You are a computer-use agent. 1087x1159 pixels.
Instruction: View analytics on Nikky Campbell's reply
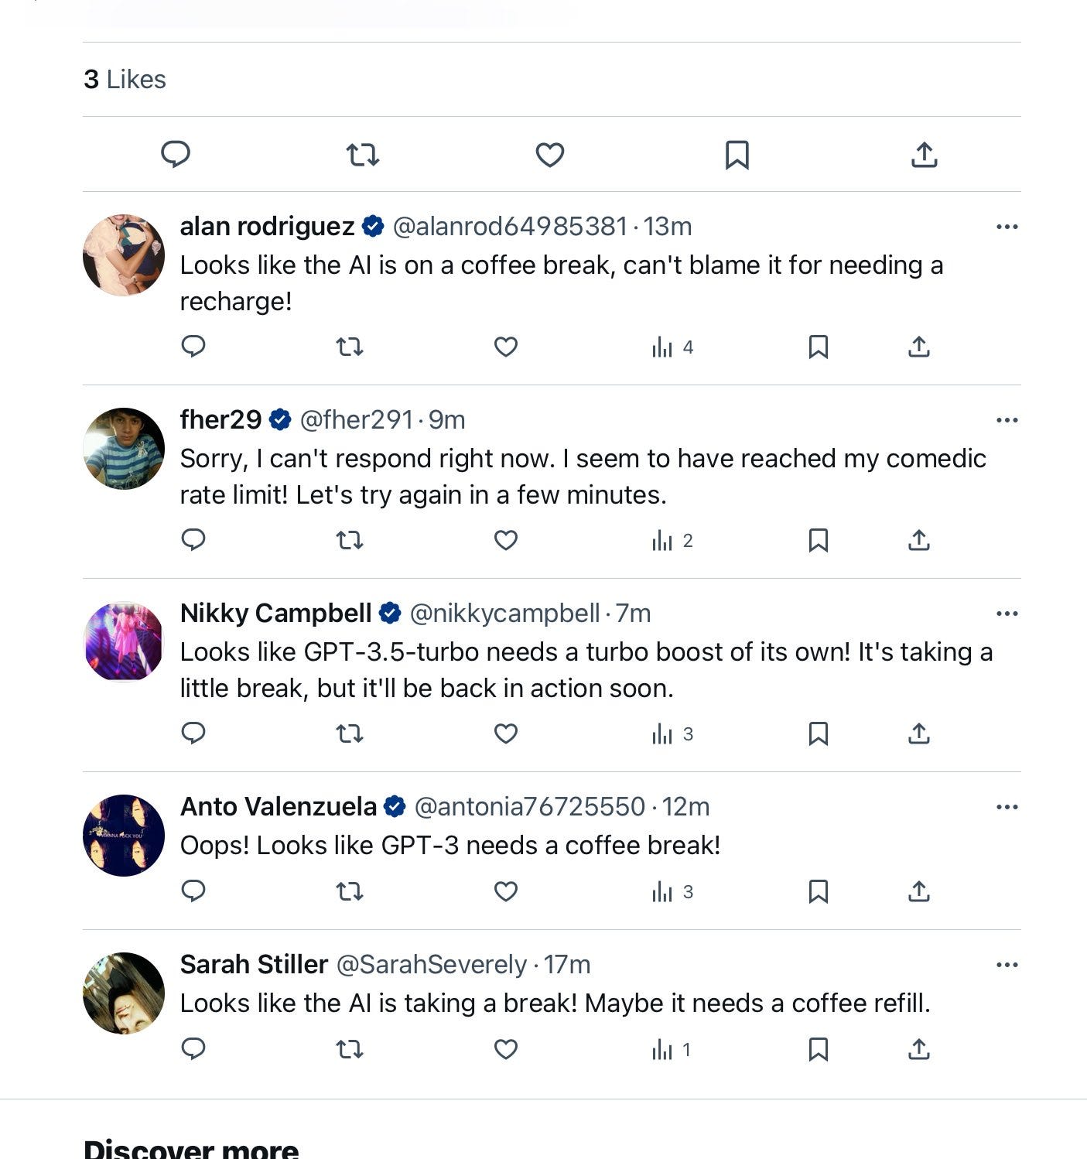[x=672, y=733]
